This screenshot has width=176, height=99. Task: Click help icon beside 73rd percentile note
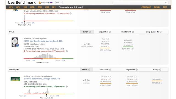(x=67, y=87)
